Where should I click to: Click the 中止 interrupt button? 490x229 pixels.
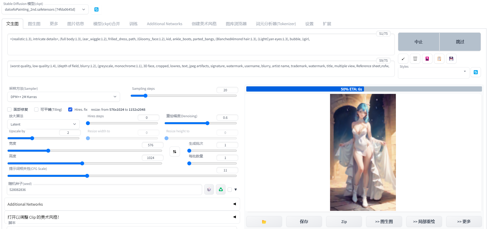[x=418, y=42]
